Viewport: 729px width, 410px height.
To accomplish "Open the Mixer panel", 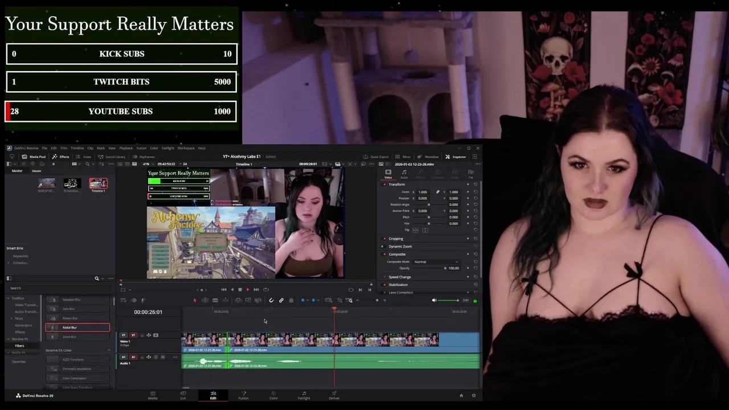I will 404,157.
